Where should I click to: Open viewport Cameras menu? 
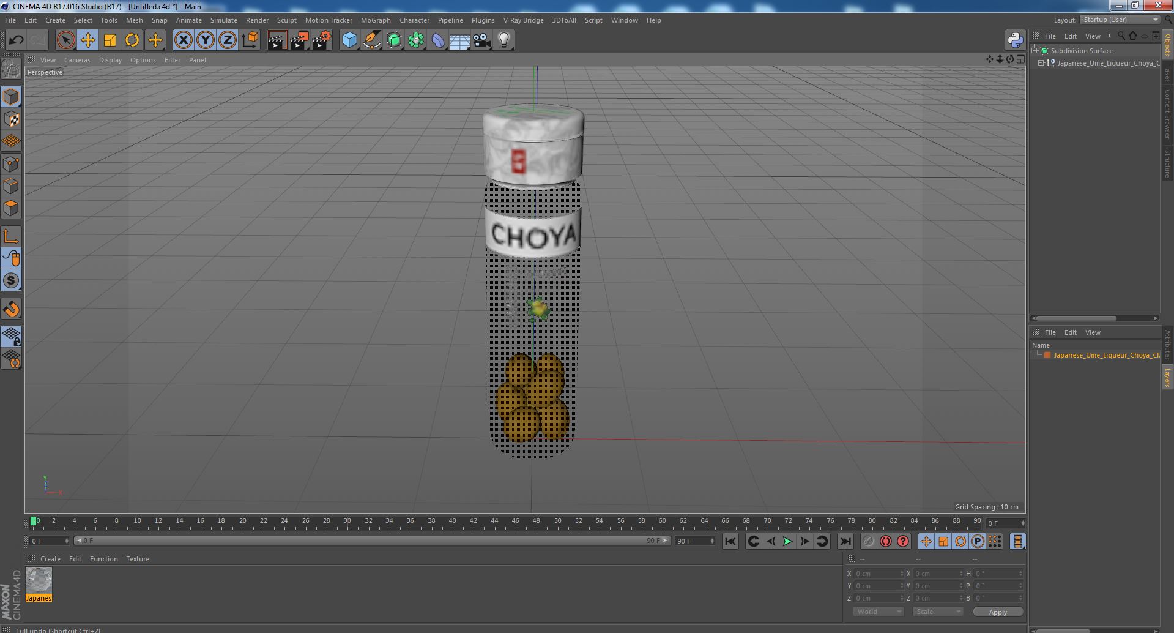(77, 60)
